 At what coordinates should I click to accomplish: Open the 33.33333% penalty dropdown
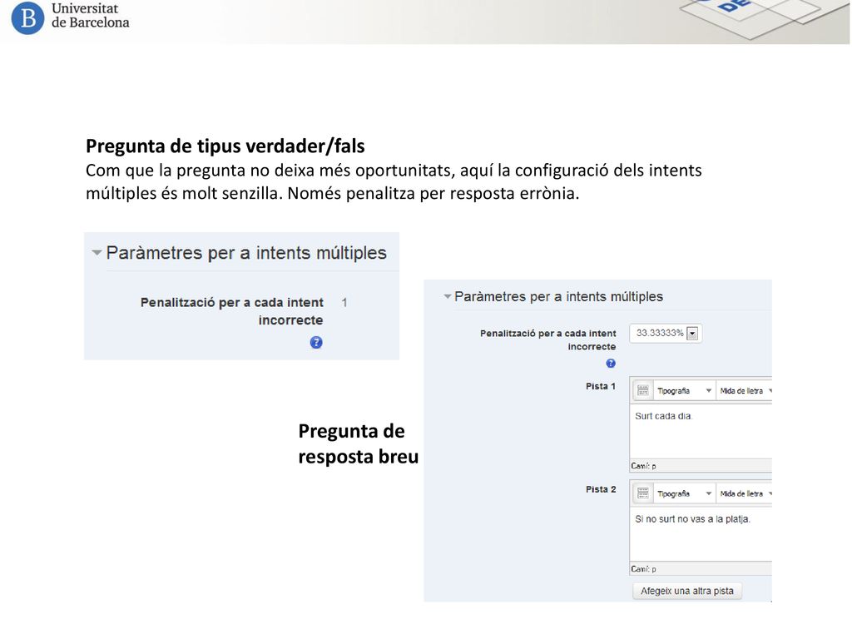coord(666,333)
